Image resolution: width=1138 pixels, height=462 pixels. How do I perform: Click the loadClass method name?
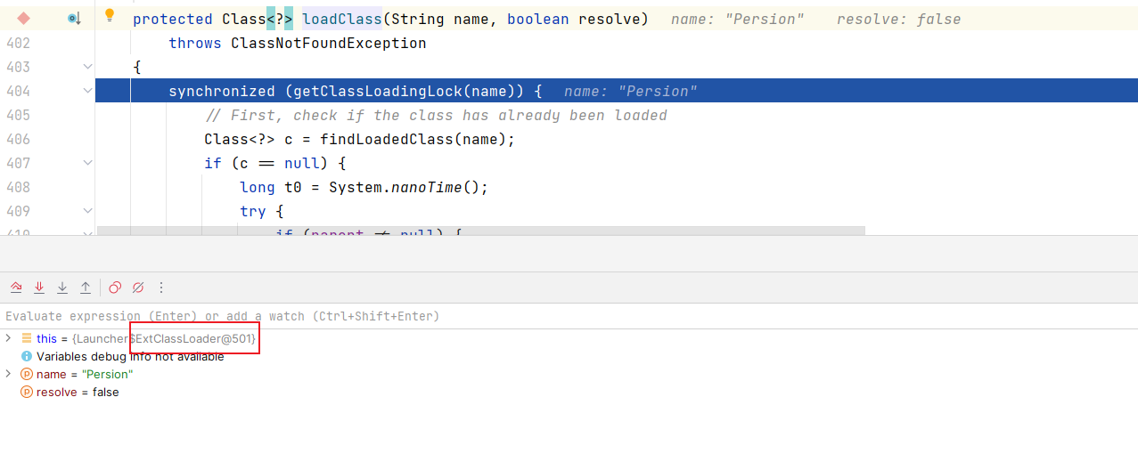pyautogui.click(x=342, y=19)
